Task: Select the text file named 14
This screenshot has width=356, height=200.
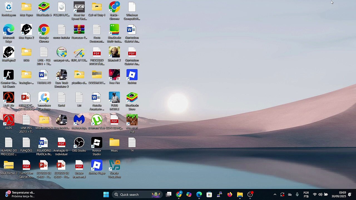Action: coord(132,145)
